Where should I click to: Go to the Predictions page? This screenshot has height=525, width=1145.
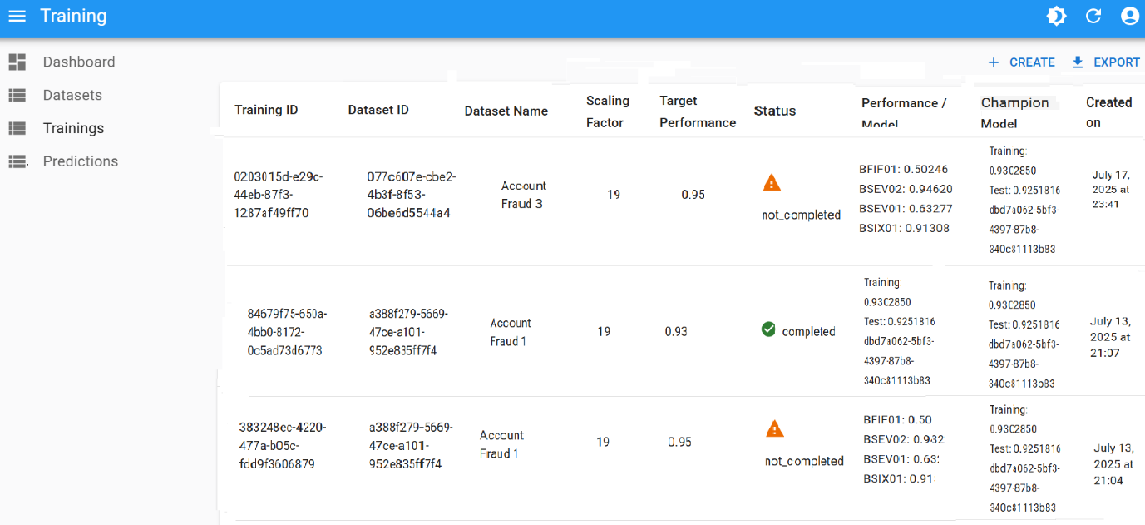click(80, 161)
